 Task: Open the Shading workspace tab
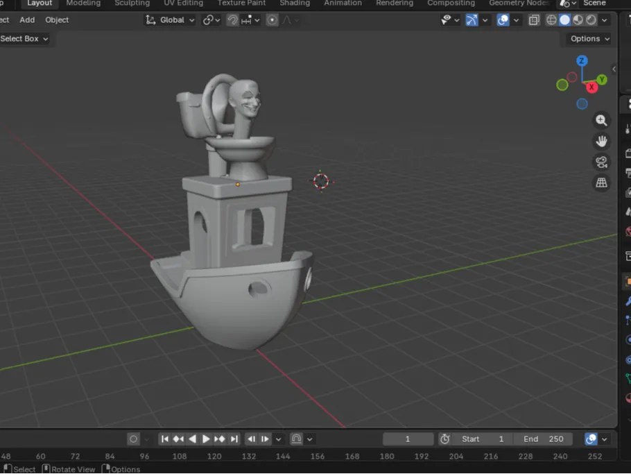(x=295, y=3)
